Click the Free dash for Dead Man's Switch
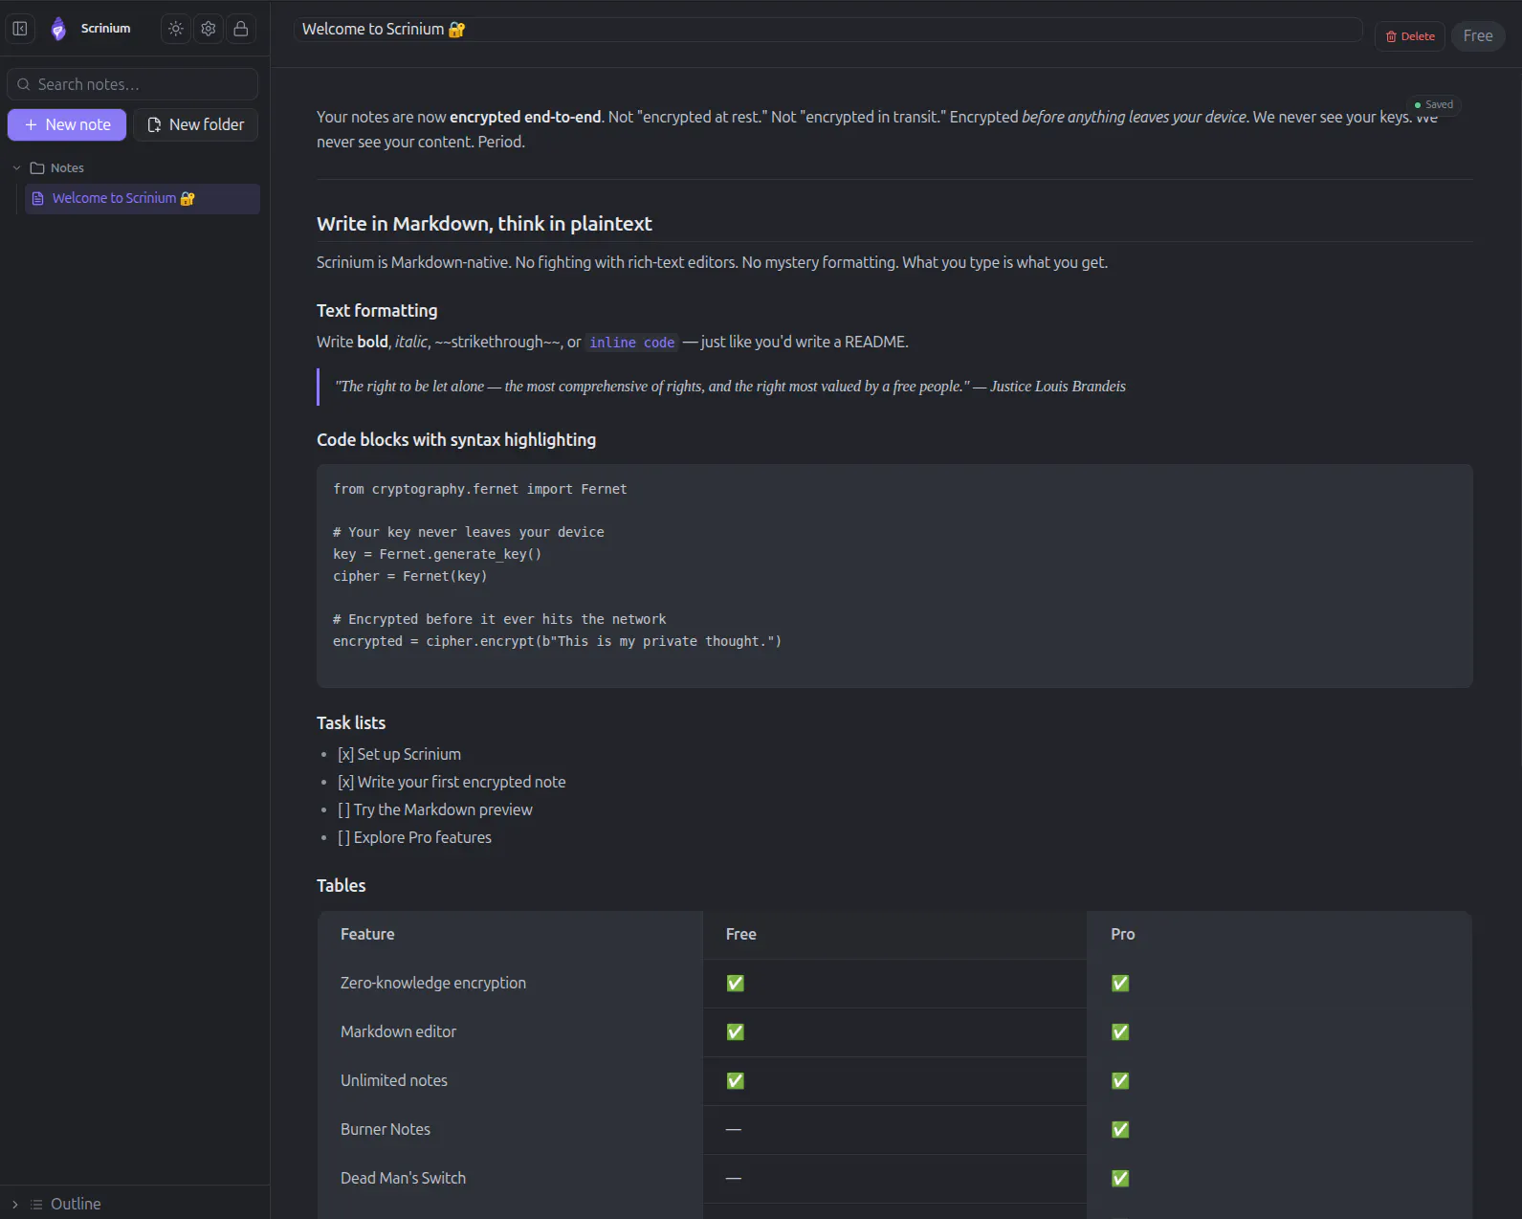 pyautogui.click(x=734, y=1178)
